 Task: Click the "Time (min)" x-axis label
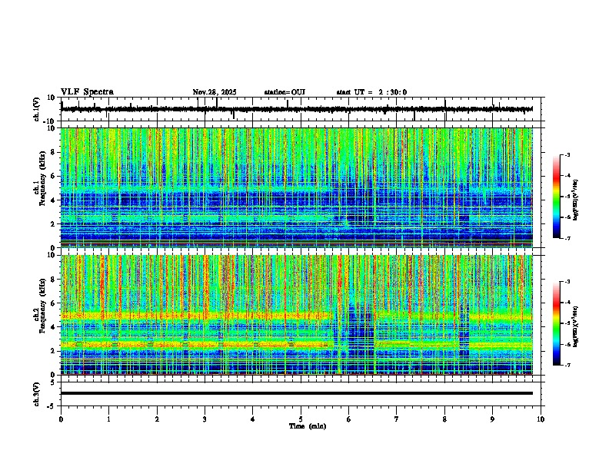point(308,426)
